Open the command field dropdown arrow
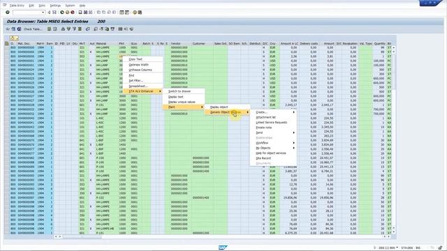This screenshot has width=447, height=251. pyautogui.click(x=43, y=13)
